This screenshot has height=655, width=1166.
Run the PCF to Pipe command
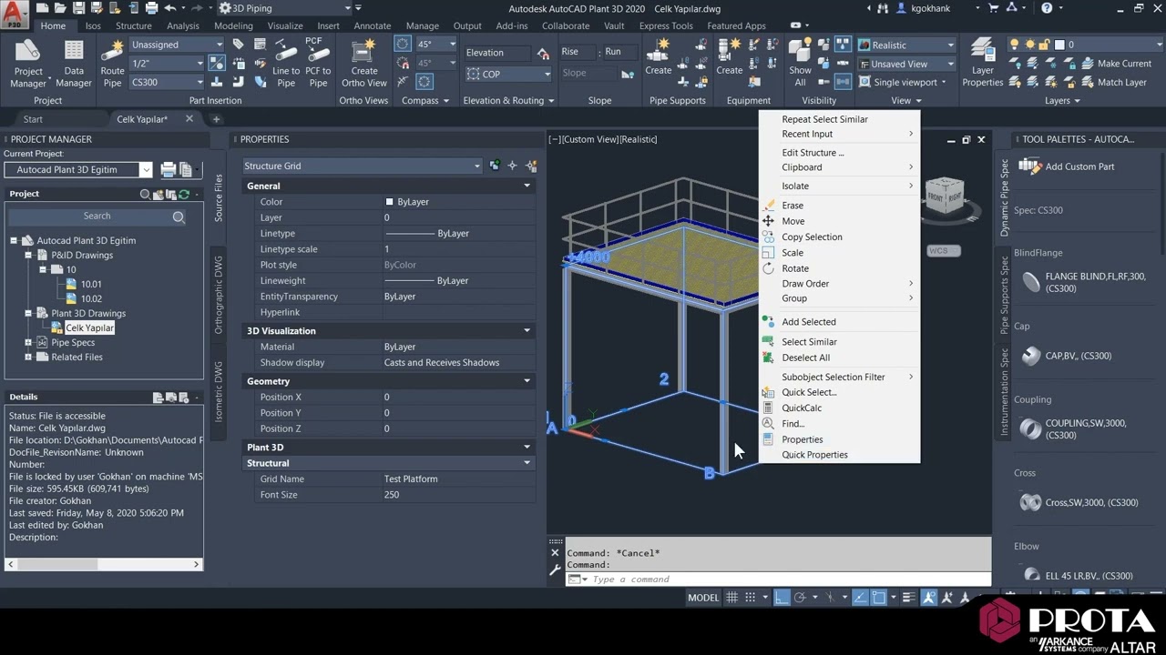(x=318, y=64)
